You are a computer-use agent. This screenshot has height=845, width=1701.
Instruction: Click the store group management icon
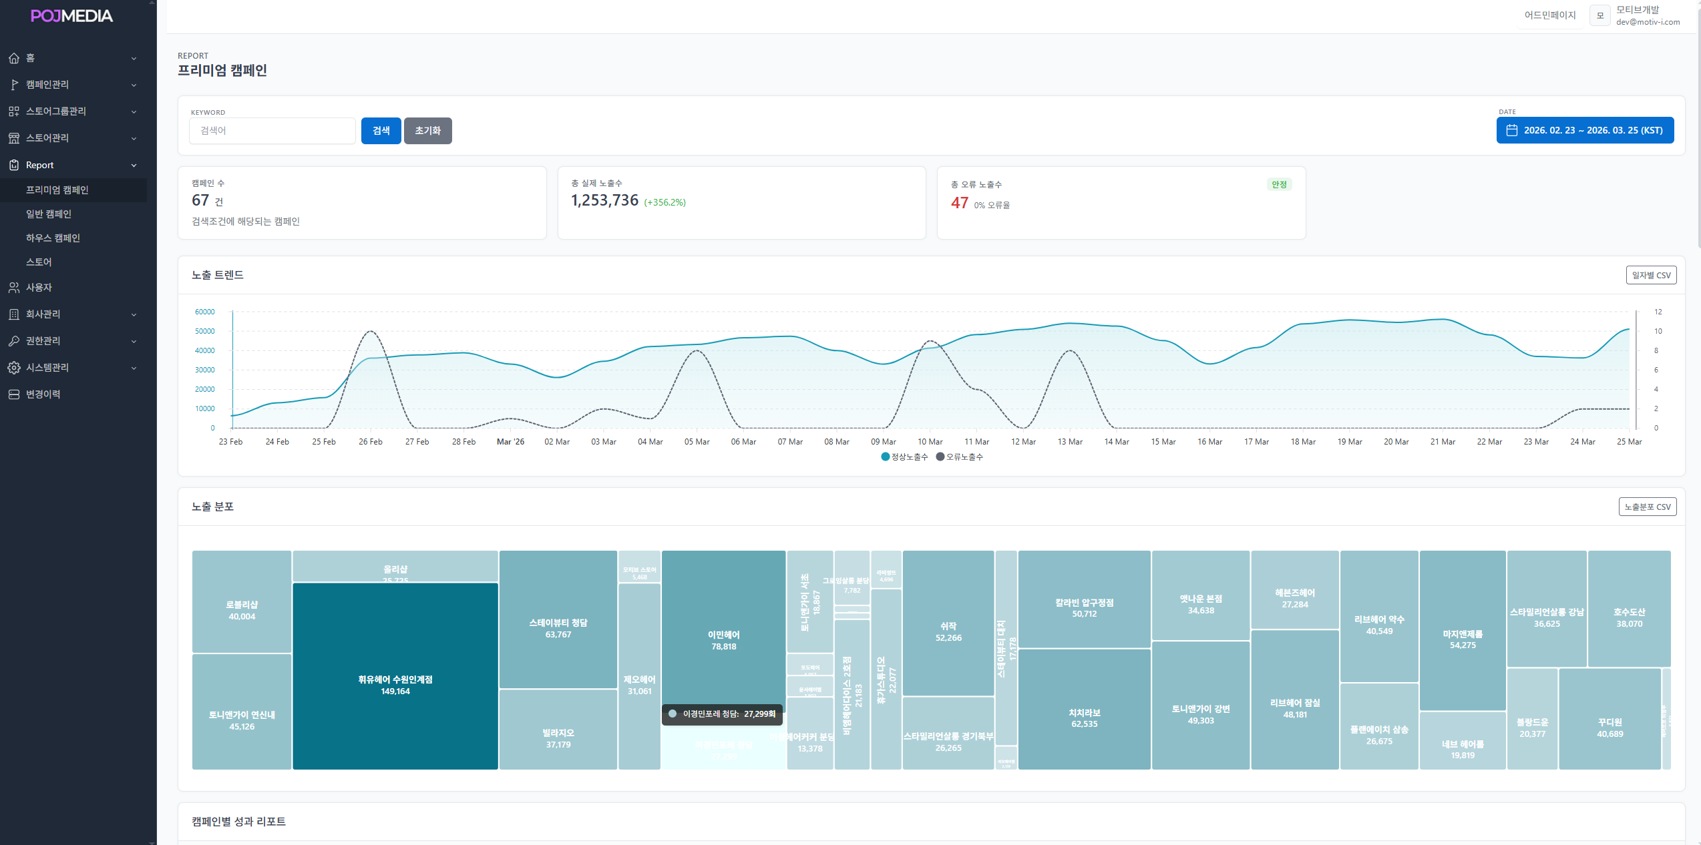[14, 111]
